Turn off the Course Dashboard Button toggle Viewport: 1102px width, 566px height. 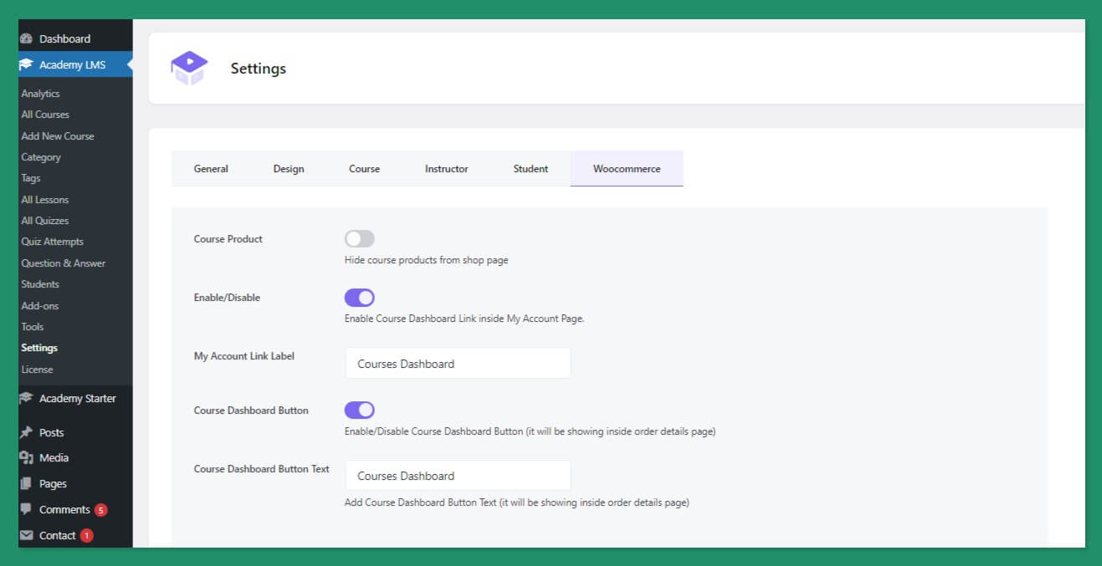[x=360, y=410]
